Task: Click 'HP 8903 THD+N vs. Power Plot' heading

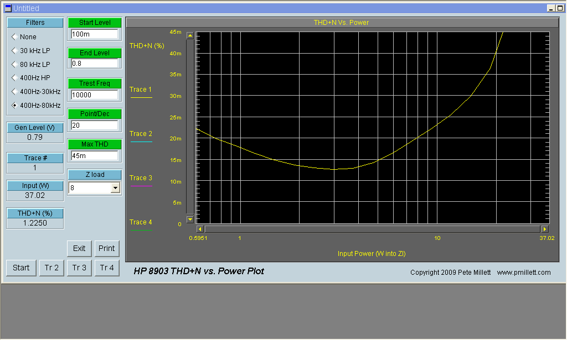Action: tap(199, 271)
